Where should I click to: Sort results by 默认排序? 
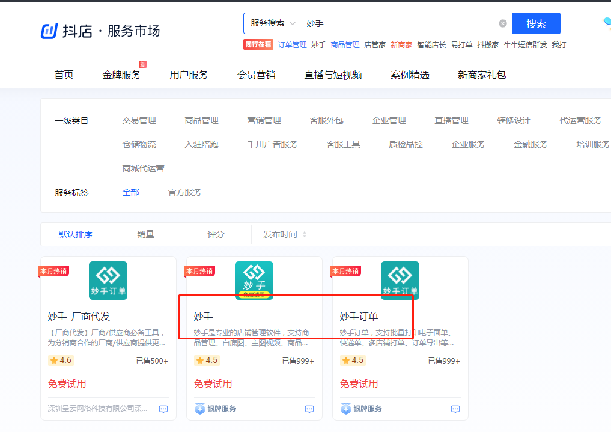pyautogui.click(x=76, y=234)
